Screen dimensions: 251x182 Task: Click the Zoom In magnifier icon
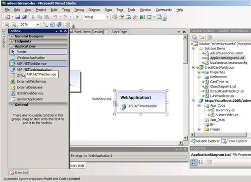[7, 25]
